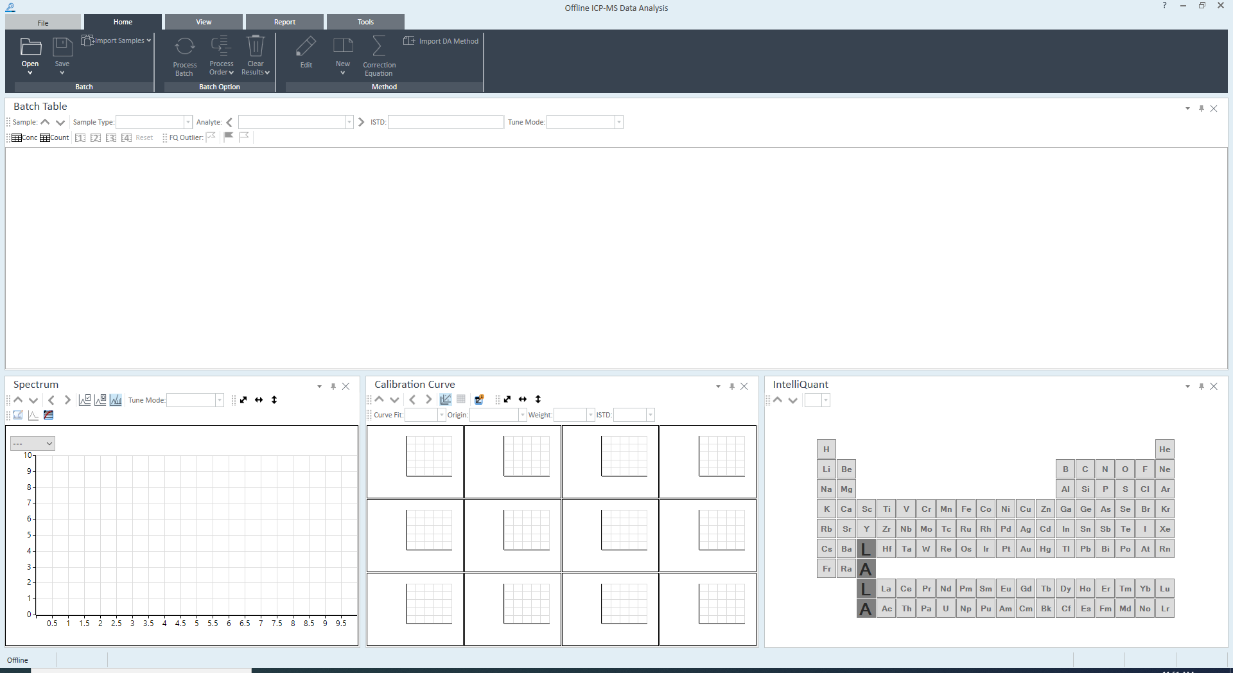Click the Spectrum line chart icon
The height and width of the screenshot is (673, 1233).
[33, 415]
